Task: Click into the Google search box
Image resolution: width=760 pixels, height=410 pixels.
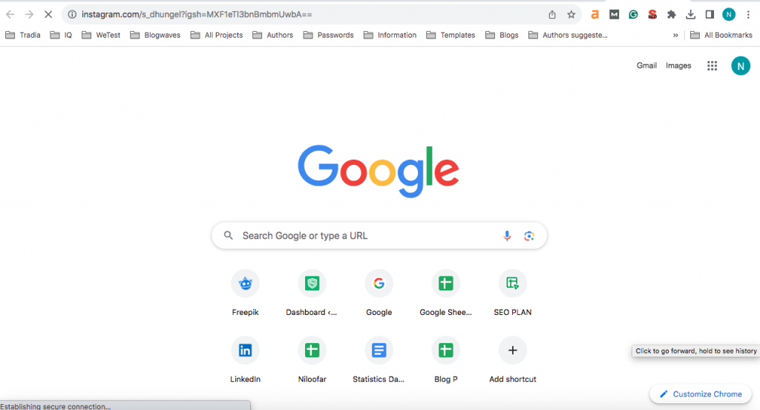Action: pos(379,235)
